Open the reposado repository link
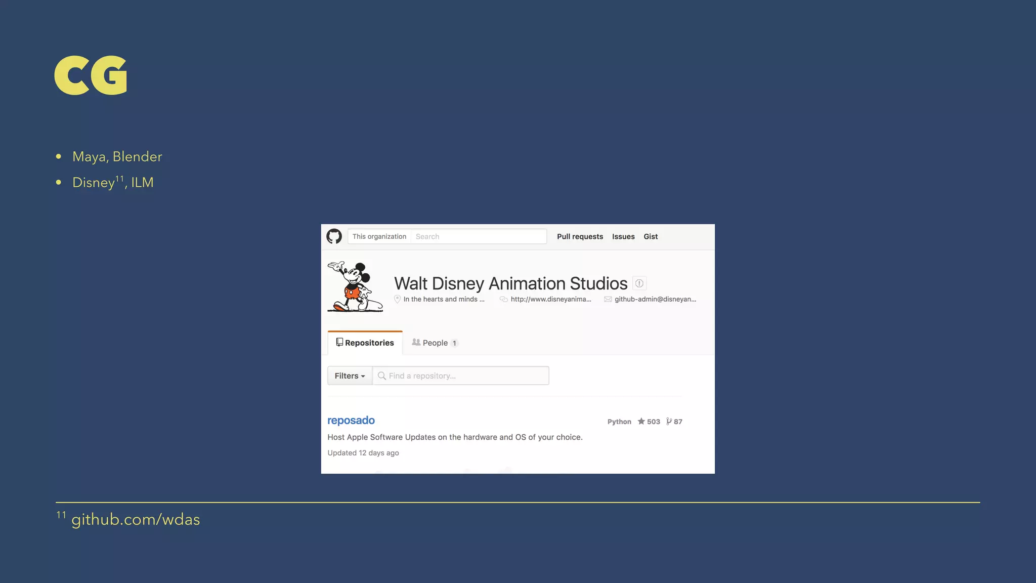This screenshot has width=1036, height=583. click(351, 420)
